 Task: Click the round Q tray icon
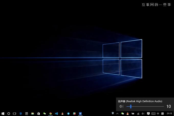tap(162, 113)
